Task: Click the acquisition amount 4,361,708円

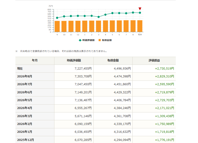Action: tap(122, 116)
